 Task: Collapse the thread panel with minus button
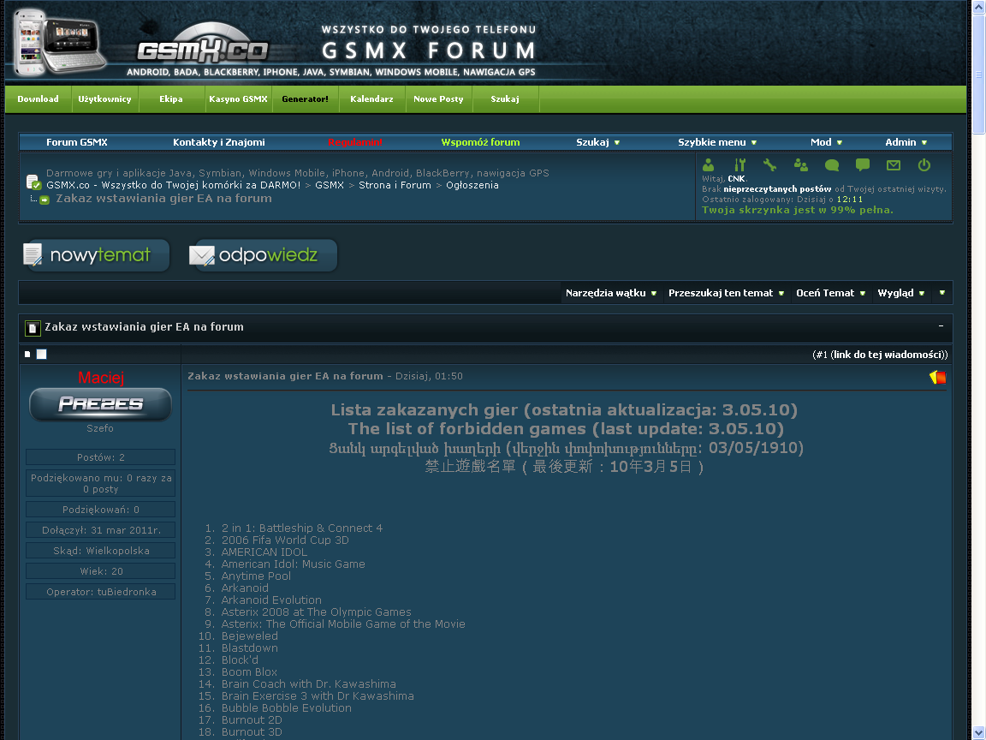tap(941, 326)
